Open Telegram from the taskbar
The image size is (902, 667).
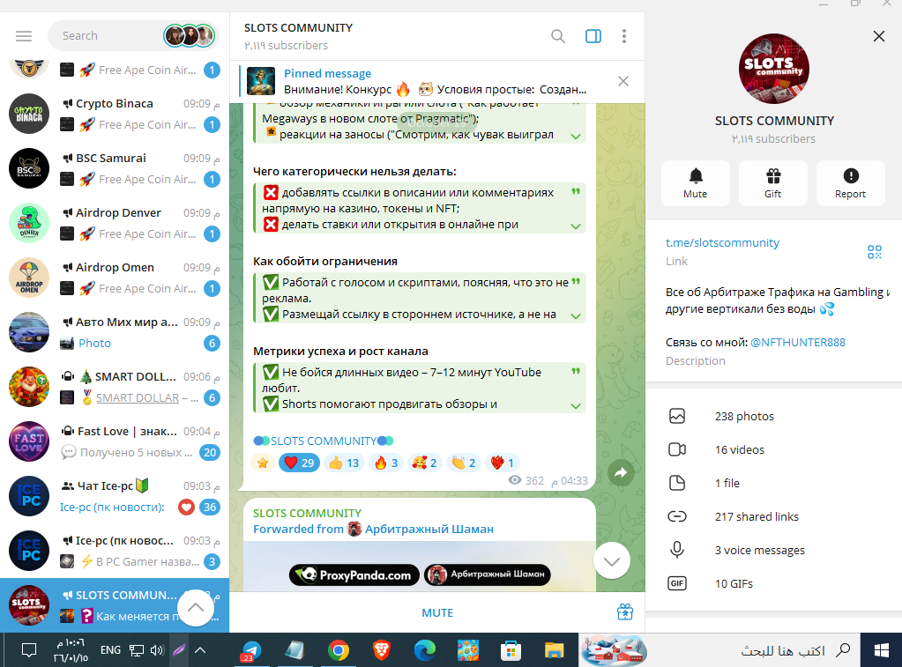251,650
